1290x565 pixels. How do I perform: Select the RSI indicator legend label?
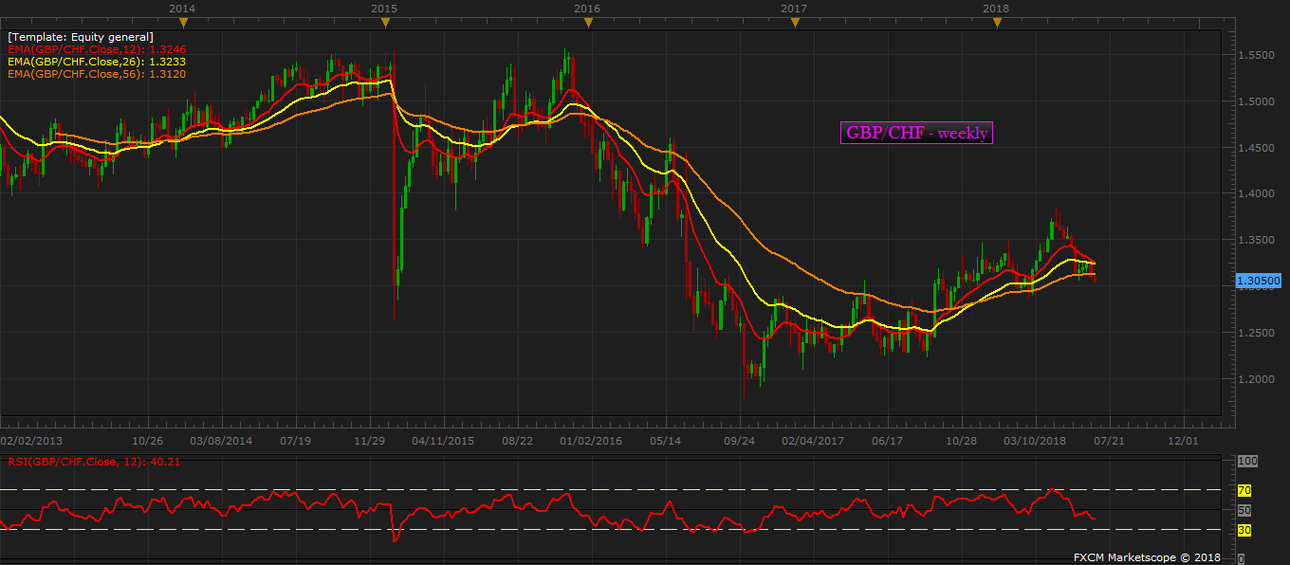(x=94, y=462)
